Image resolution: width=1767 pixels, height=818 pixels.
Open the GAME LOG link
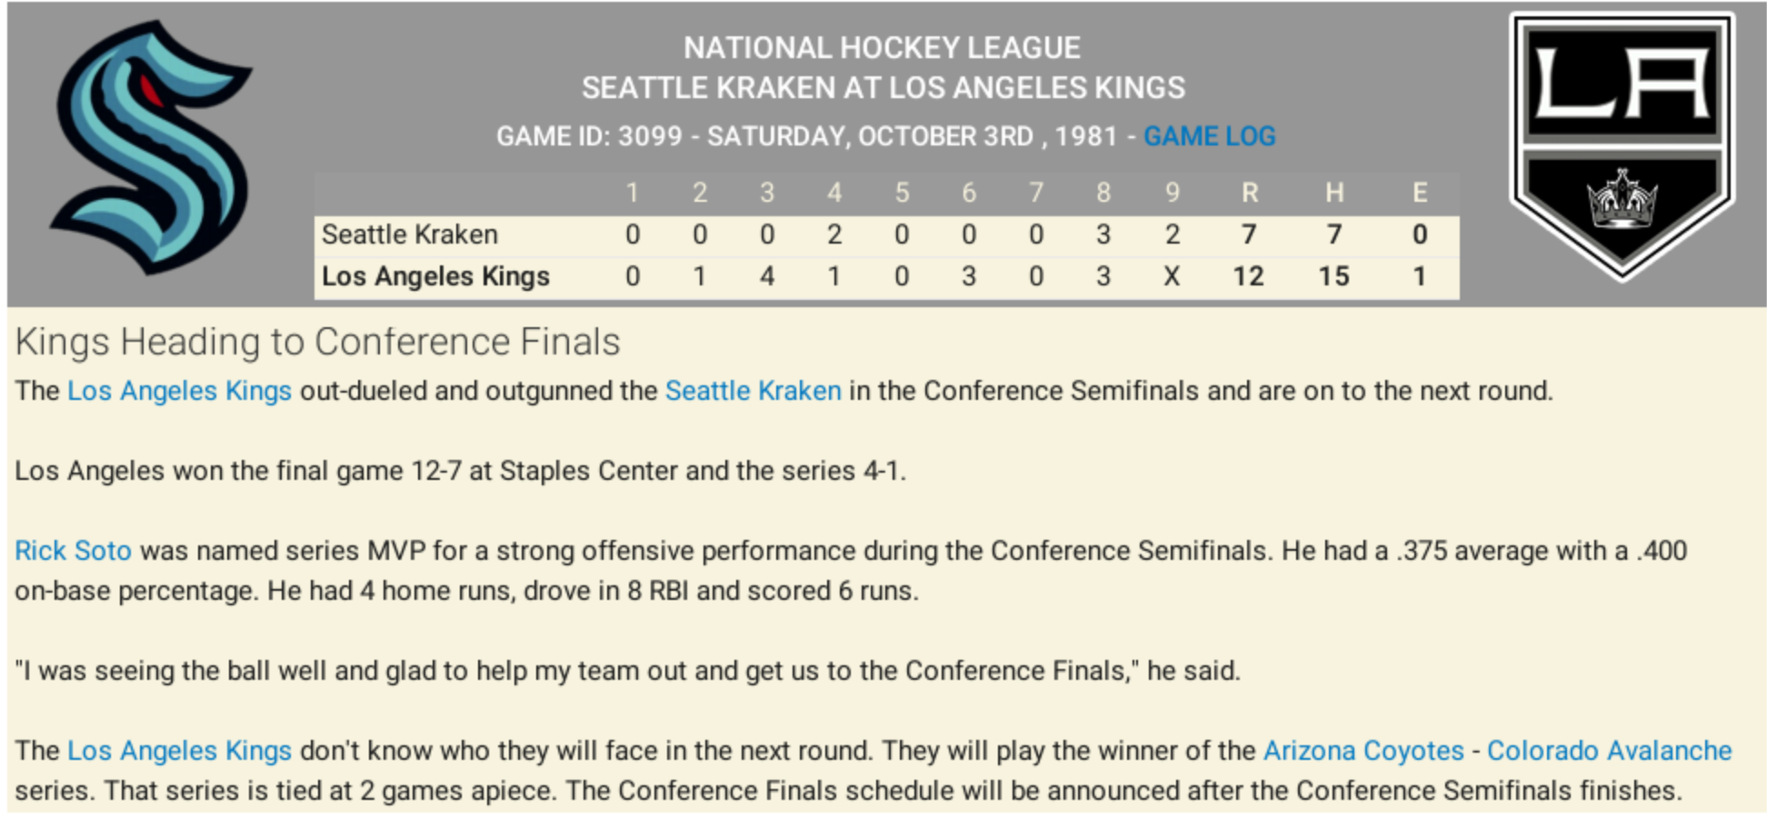1209,136
